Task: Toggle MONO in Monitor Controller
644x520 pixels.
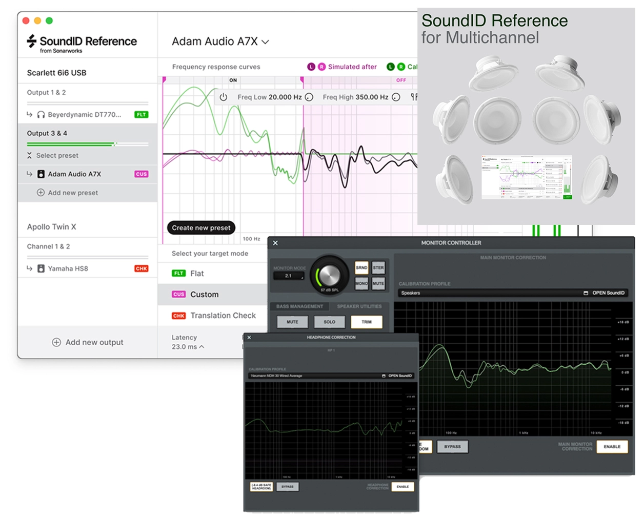Action: [361, 283]
